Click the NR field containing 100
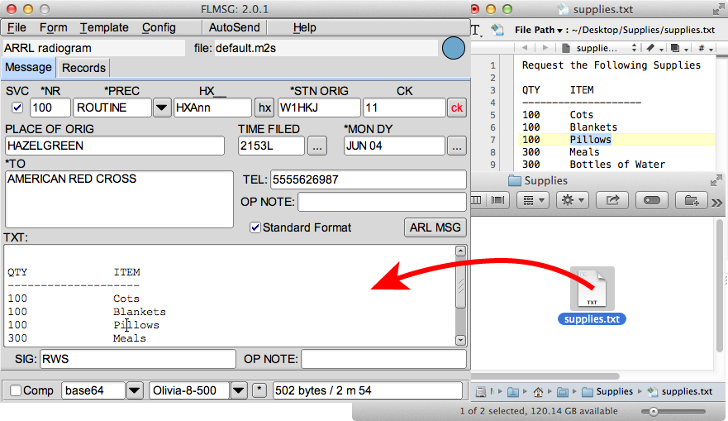Screen dimensions: 728x421 click(x=50, y=108)
